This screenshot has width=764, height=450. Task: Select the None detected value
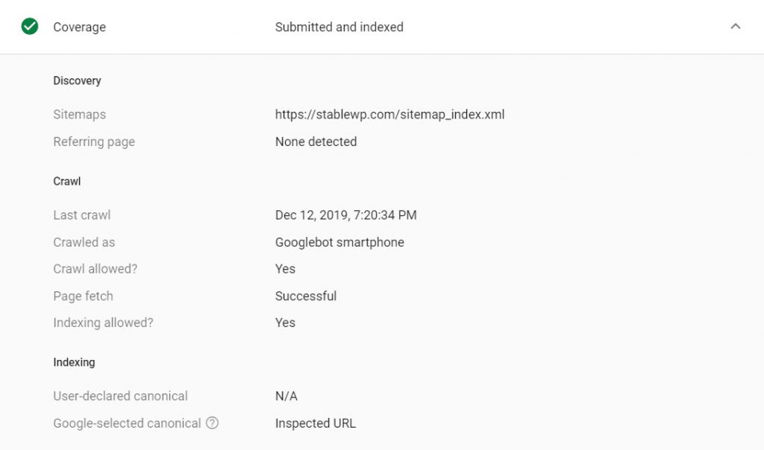click(316, 142)
